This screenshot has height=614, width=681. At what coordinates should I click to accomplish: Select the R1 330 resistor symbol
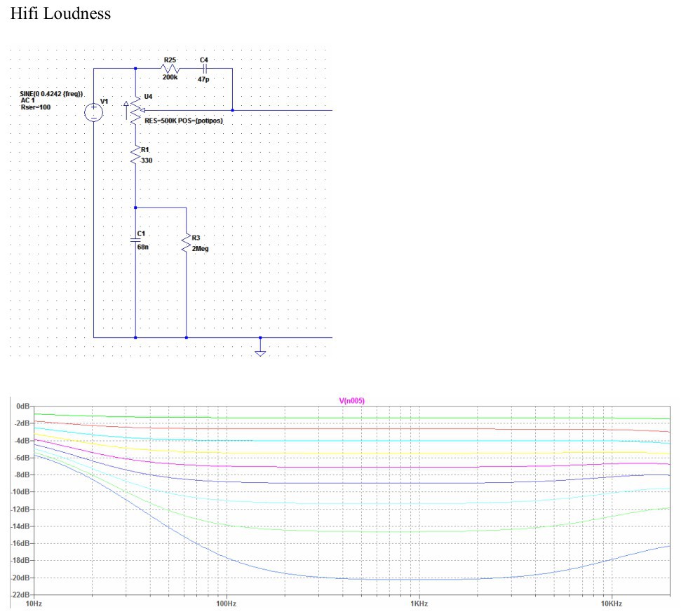pyautogui.click(x=135, y=155)
